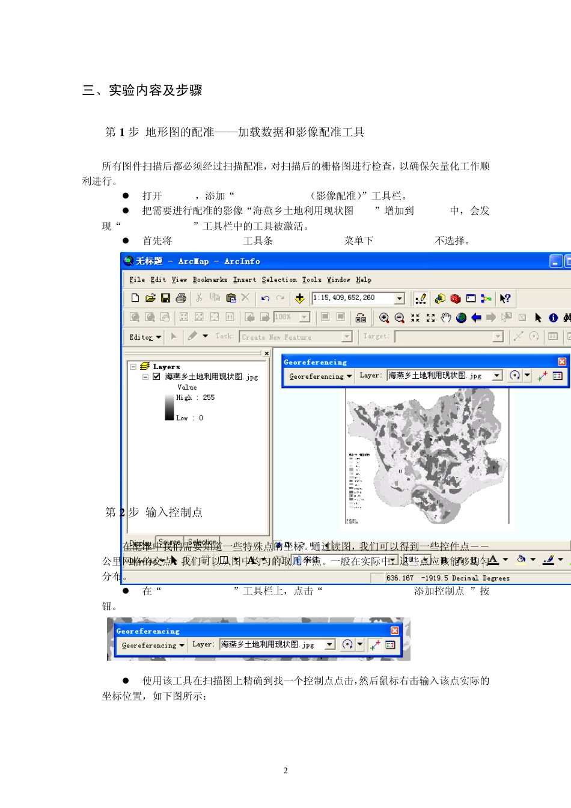Open the File menu

coord(137,280)
